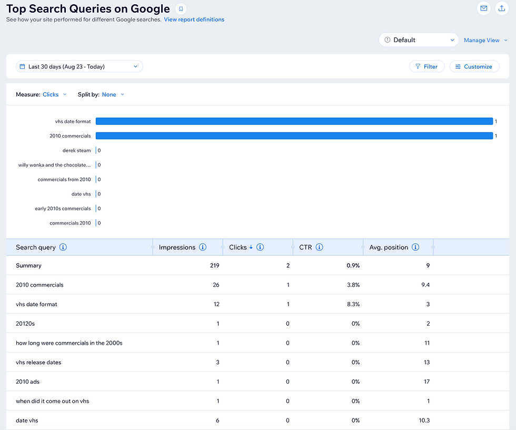Click the 'commercials 2010' chart label
516x430 pixels.
[x=70, y=223]
